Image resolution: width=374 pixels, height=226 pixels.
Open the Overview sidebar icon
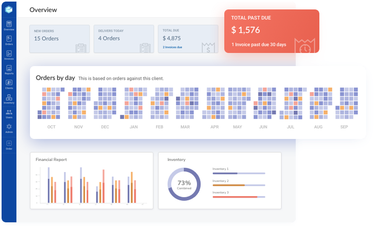click(9, 26)
